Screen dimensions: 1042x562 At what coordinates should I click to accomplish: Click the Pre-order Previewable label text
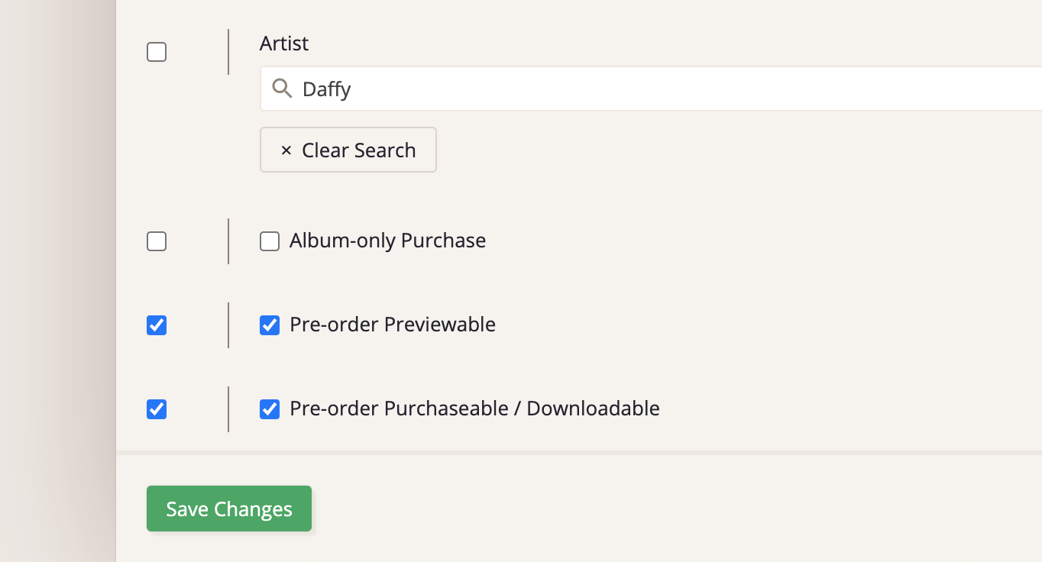pyautogui.click(x=393, y=325)
